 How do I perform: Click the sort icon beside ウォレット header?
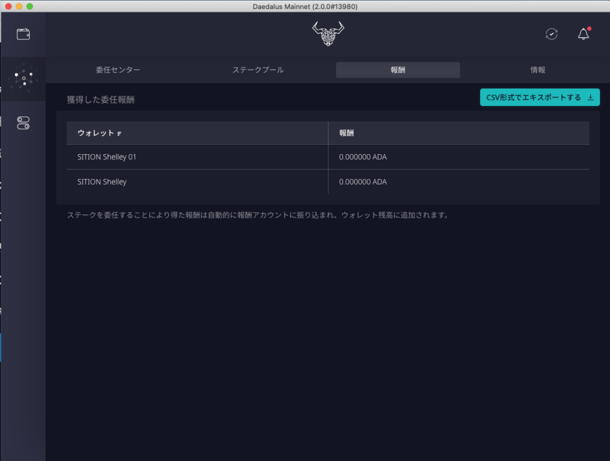tap(119, 133)
